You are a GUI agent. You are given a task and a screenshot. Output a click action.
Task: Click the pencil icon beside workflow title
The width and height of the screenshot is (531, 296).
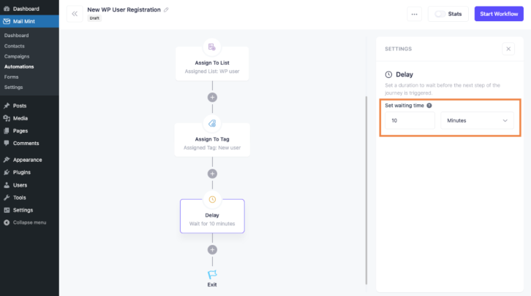coord(166,9)
